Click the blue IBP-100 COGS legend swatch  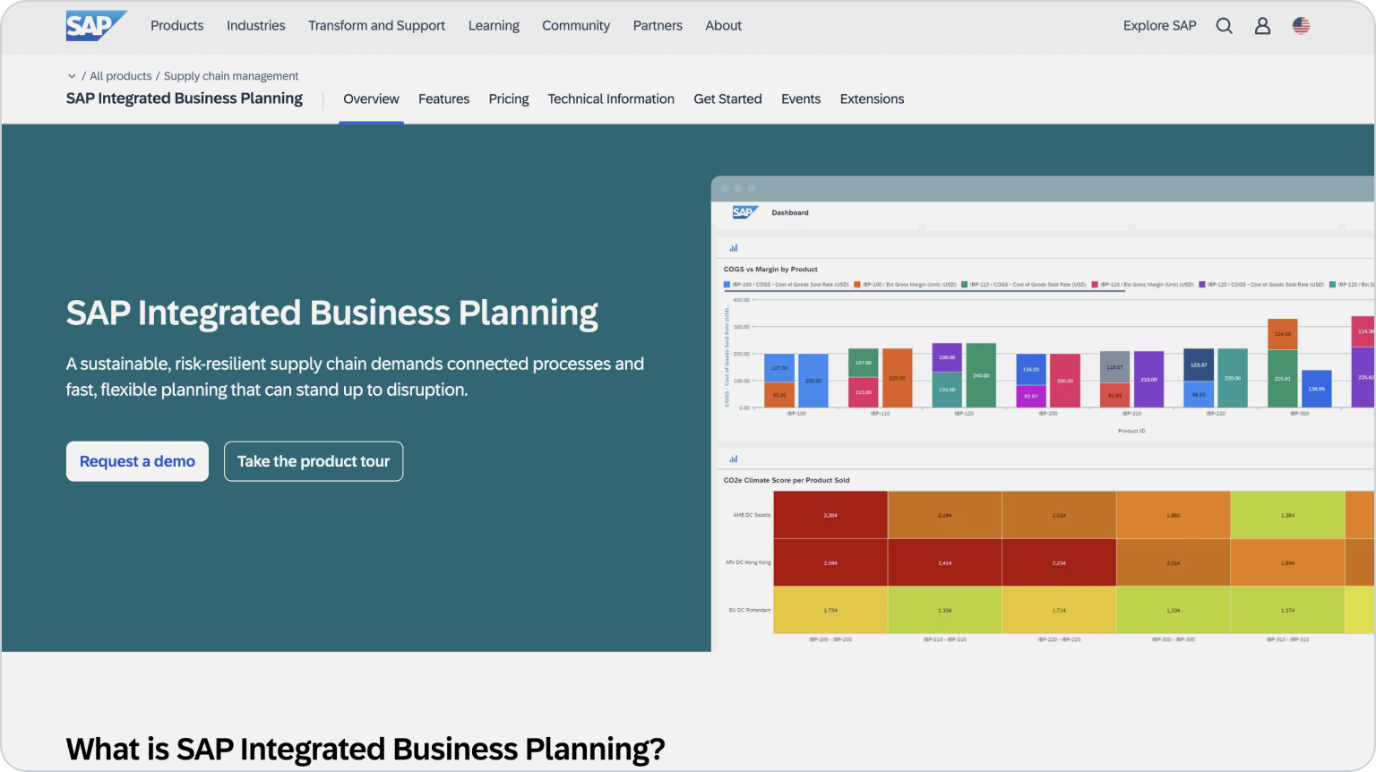coord(727,285)
